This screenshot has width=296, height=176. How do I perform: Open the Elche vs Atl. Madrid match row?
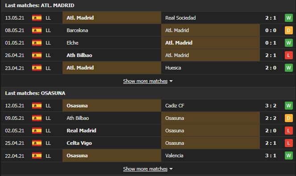coord(148,43)
